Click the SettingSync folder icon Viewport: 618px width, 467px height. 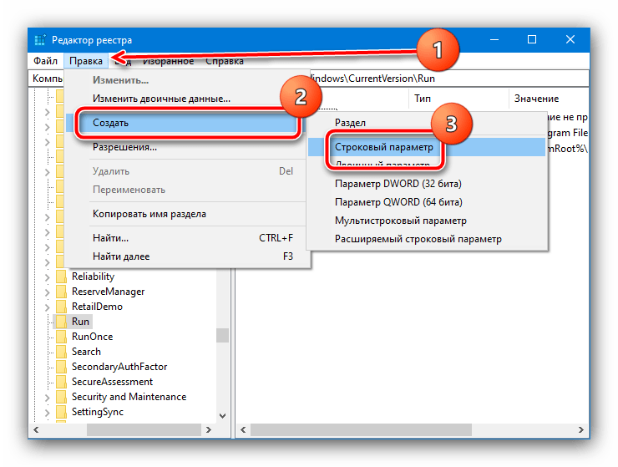[x=61, y=412]
